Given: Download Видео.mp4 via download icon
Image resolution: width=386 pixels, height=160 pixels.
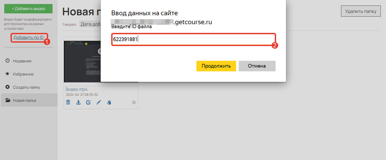Looking at the screenshot, I should pyautogui.click(x=78, y=102).
